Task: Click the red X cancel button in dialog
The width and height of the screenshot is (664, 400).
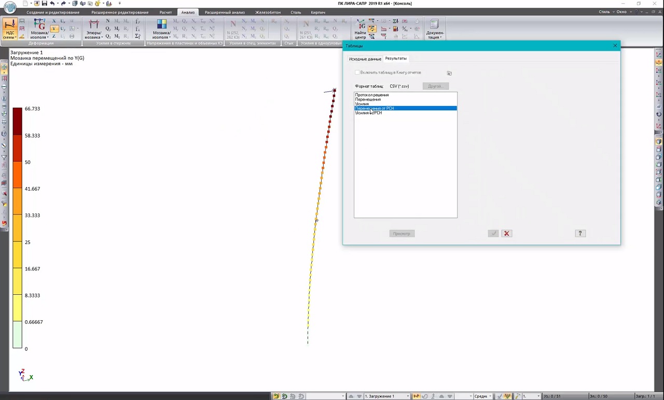Action: (x=507, y=234)
